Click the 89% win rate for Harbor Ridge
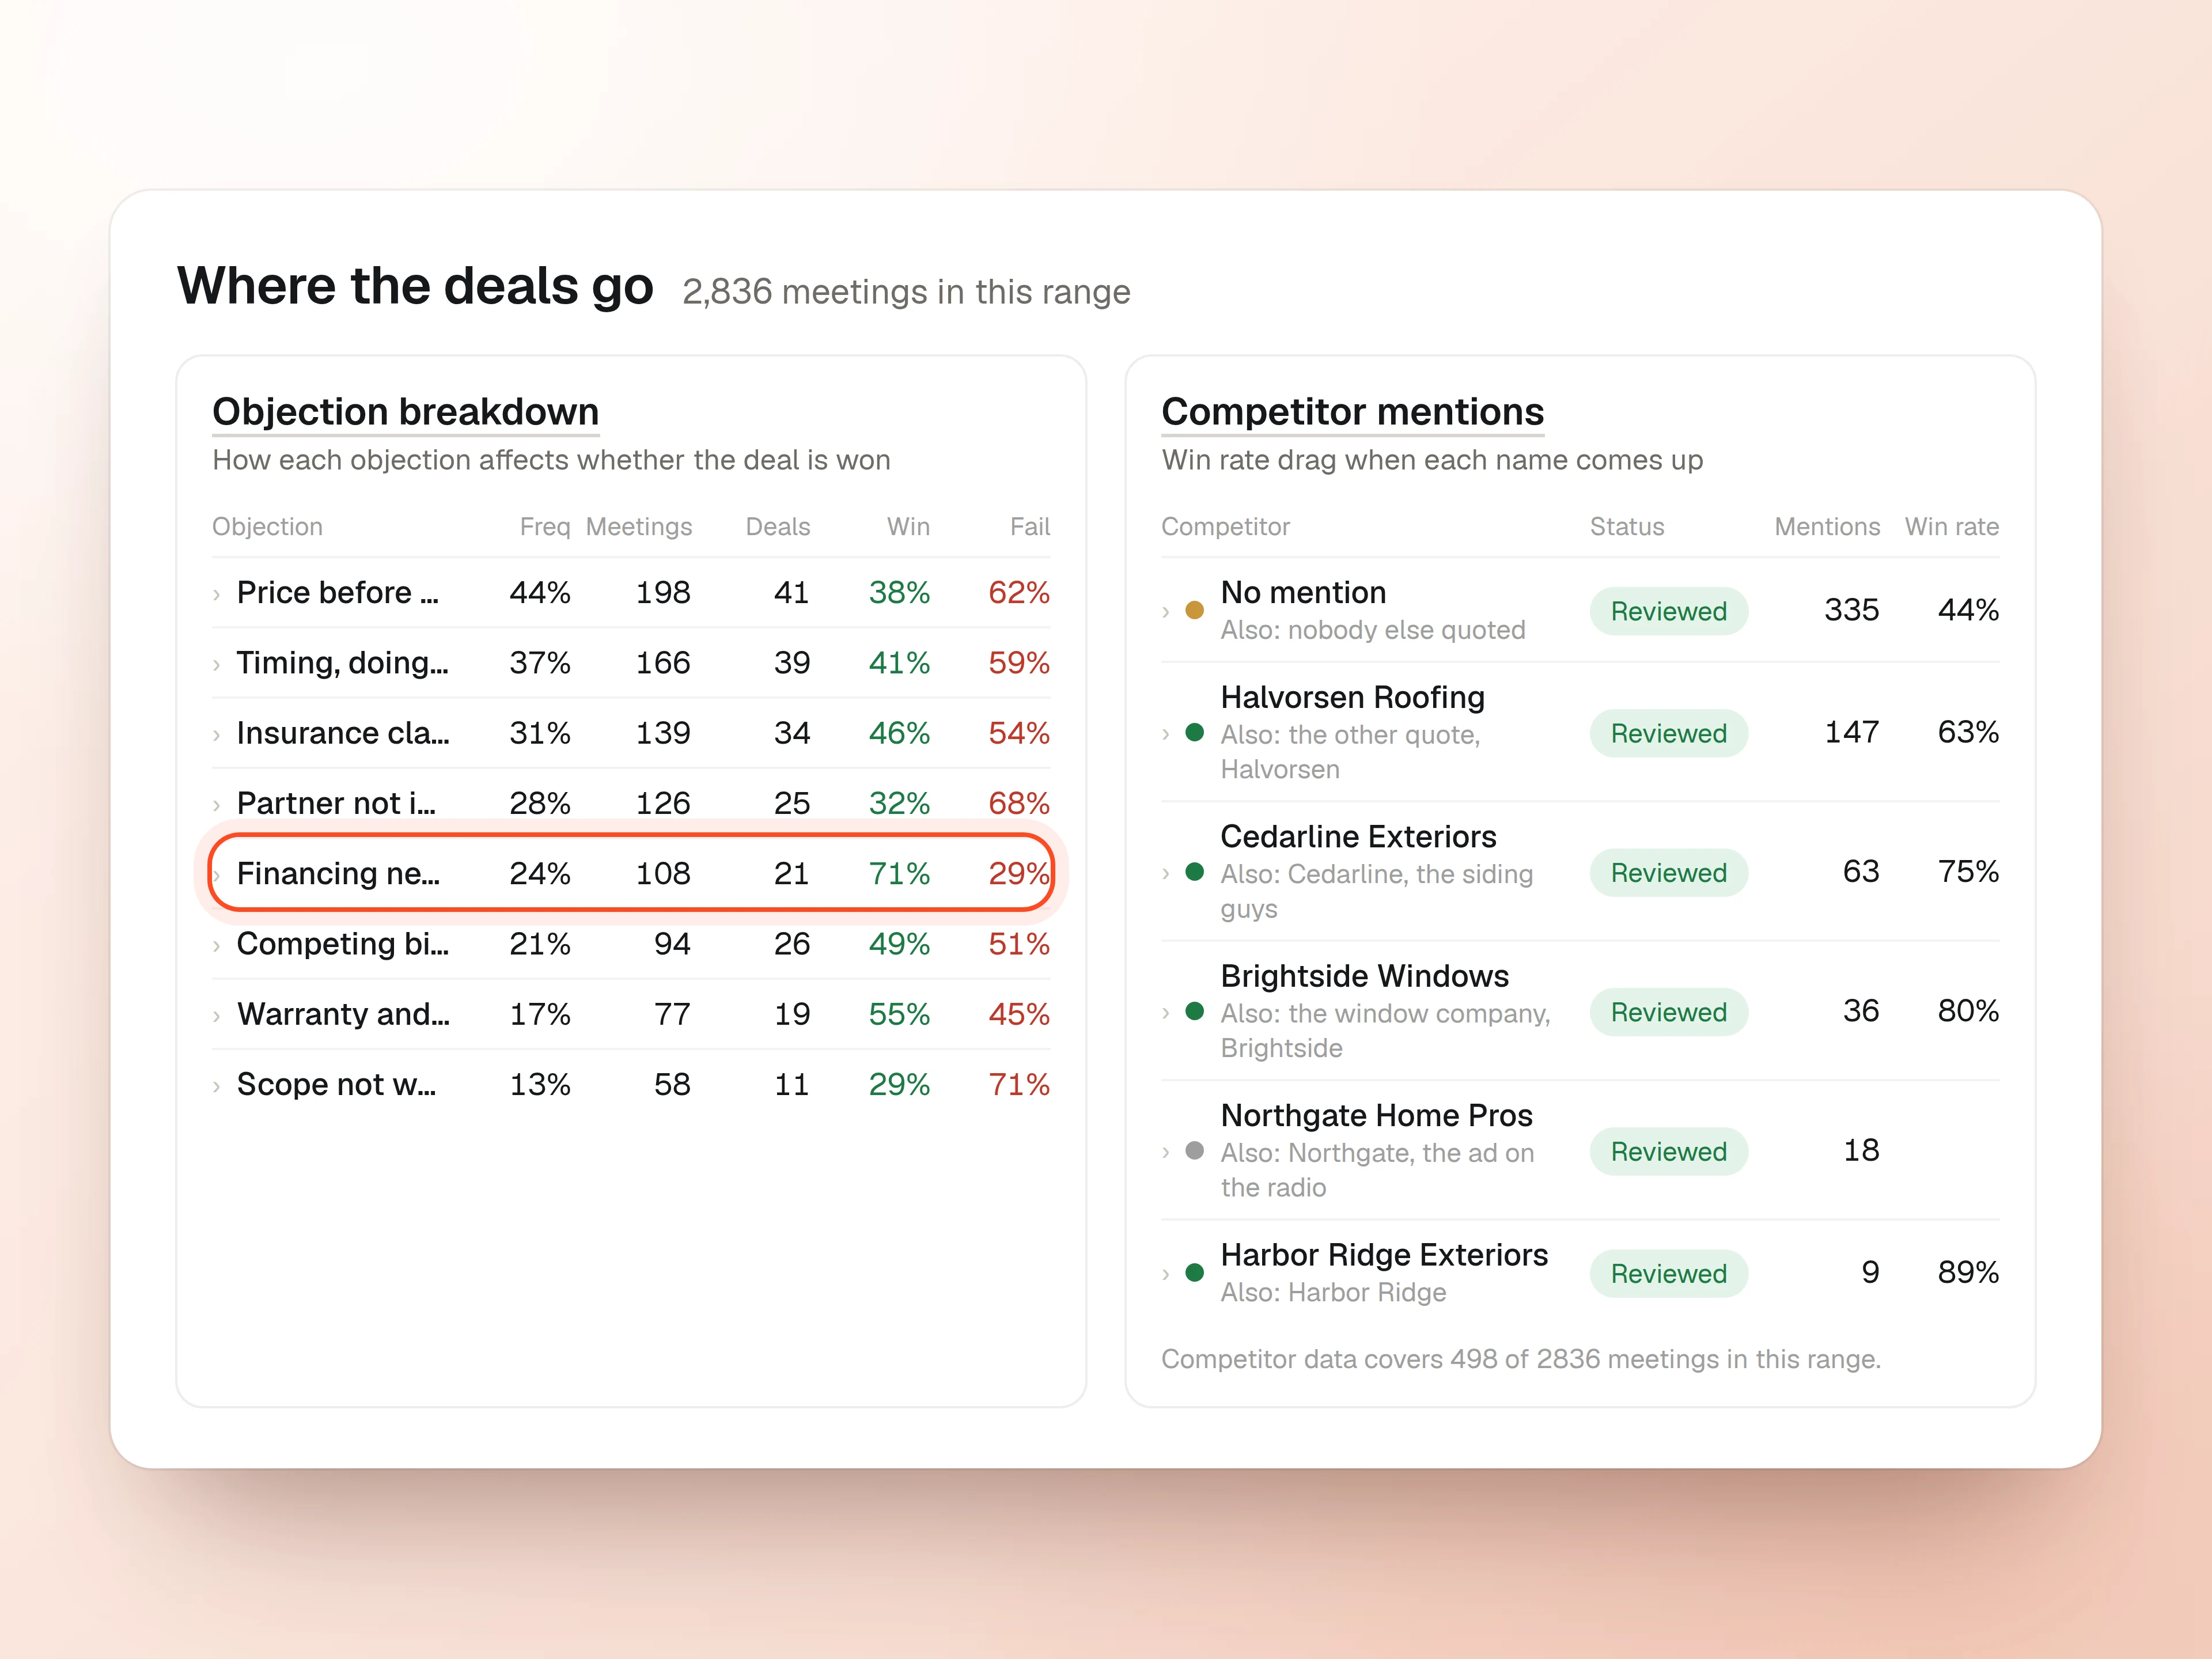The width and height of the screenshot is (2212, 1659). (x=1968, y=1272)
